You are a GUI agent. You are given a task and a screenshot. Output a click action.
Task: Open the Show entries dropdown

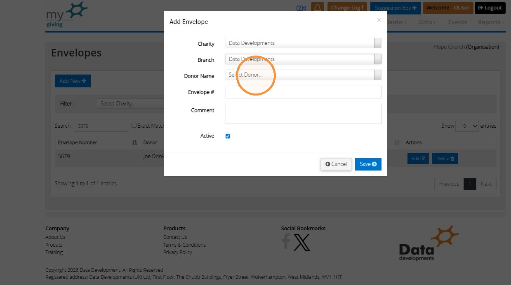tap(467, 126)
